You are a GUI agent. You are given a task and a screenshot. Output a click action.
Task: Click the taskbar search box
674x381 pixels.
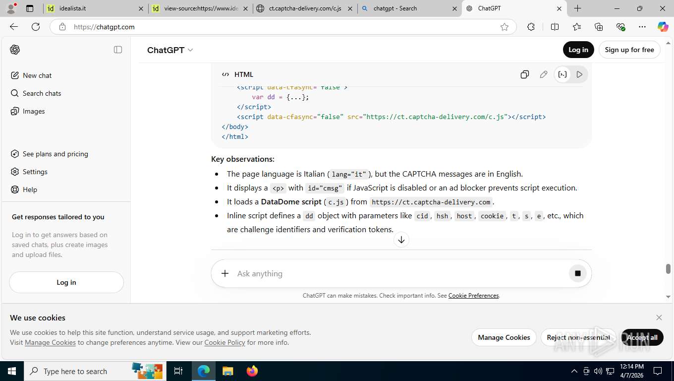[94, 371]
